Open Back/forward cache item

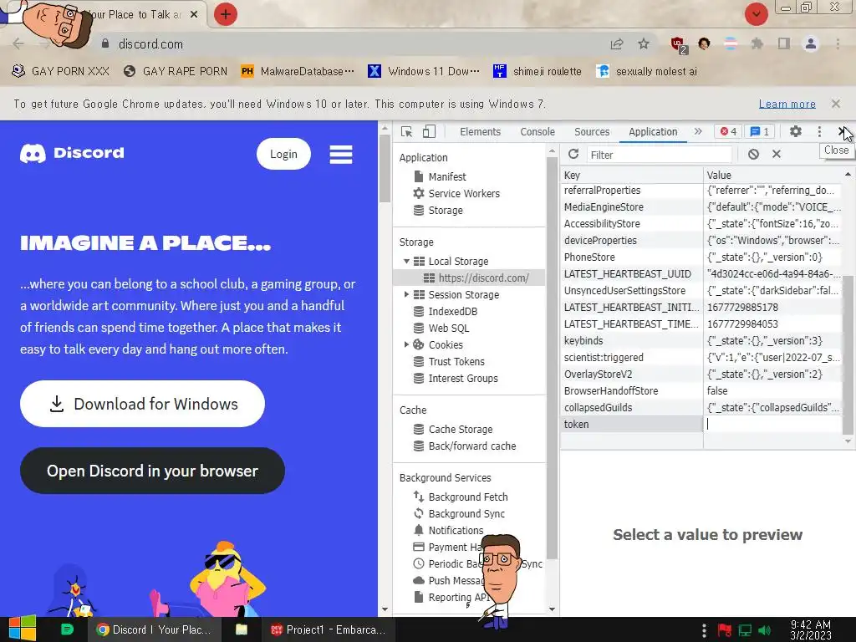pyautogui.click(x=465, y=446)
